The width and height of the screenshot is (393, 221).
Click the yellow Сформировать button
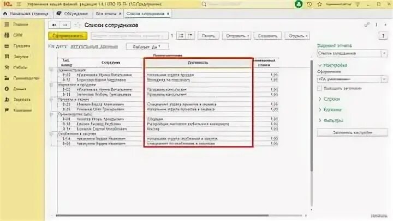pyautogui.click(x=68, y=36)
